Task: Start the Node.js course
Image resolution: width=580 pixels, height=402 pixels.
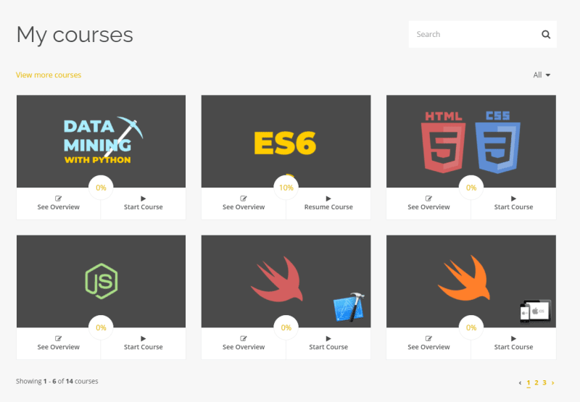Action: point(143,343)
